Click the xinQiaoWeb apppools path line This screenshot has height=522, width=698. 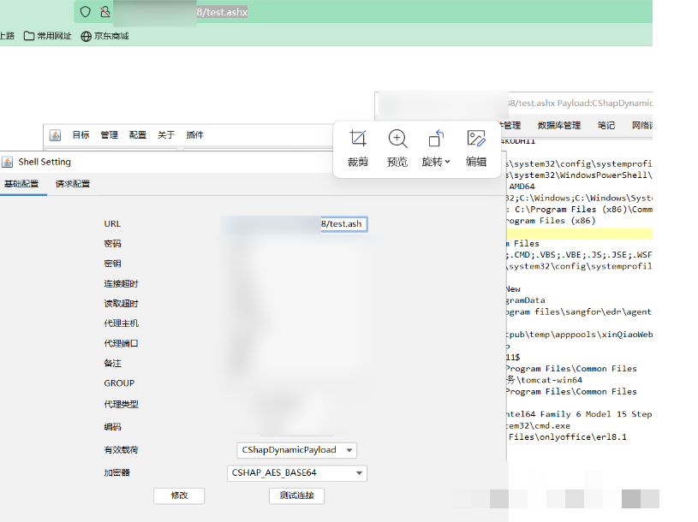[x=579, y=335]
